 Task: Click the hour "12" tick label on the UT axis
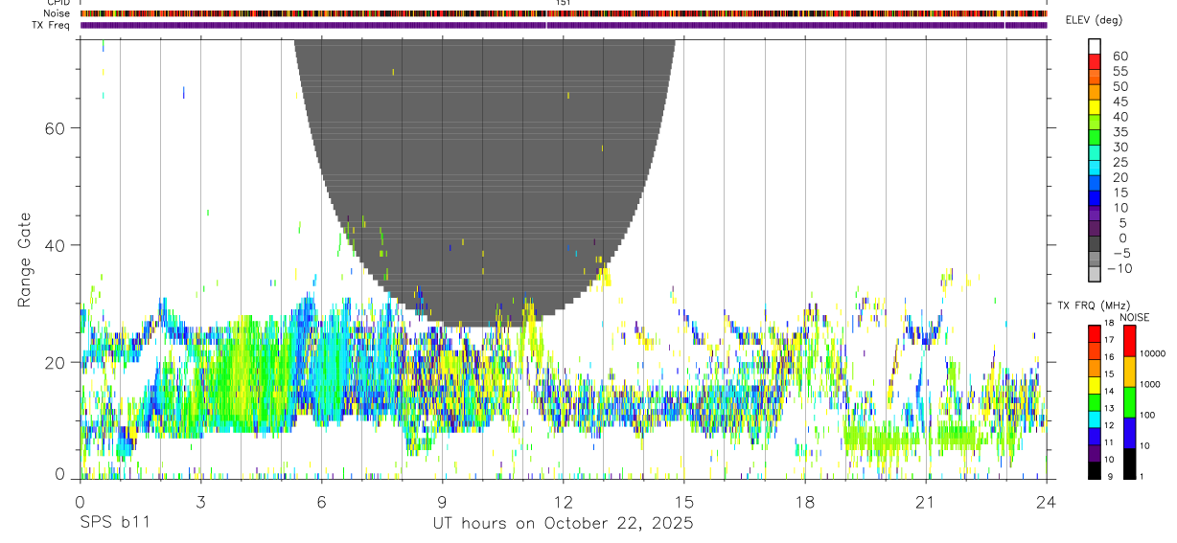[x=563, y=502]
